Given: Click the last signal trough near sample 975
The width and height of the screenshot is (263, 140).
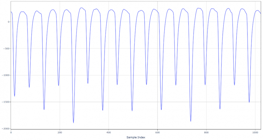Looking at the screenshot, I should (x=249, y=102).
